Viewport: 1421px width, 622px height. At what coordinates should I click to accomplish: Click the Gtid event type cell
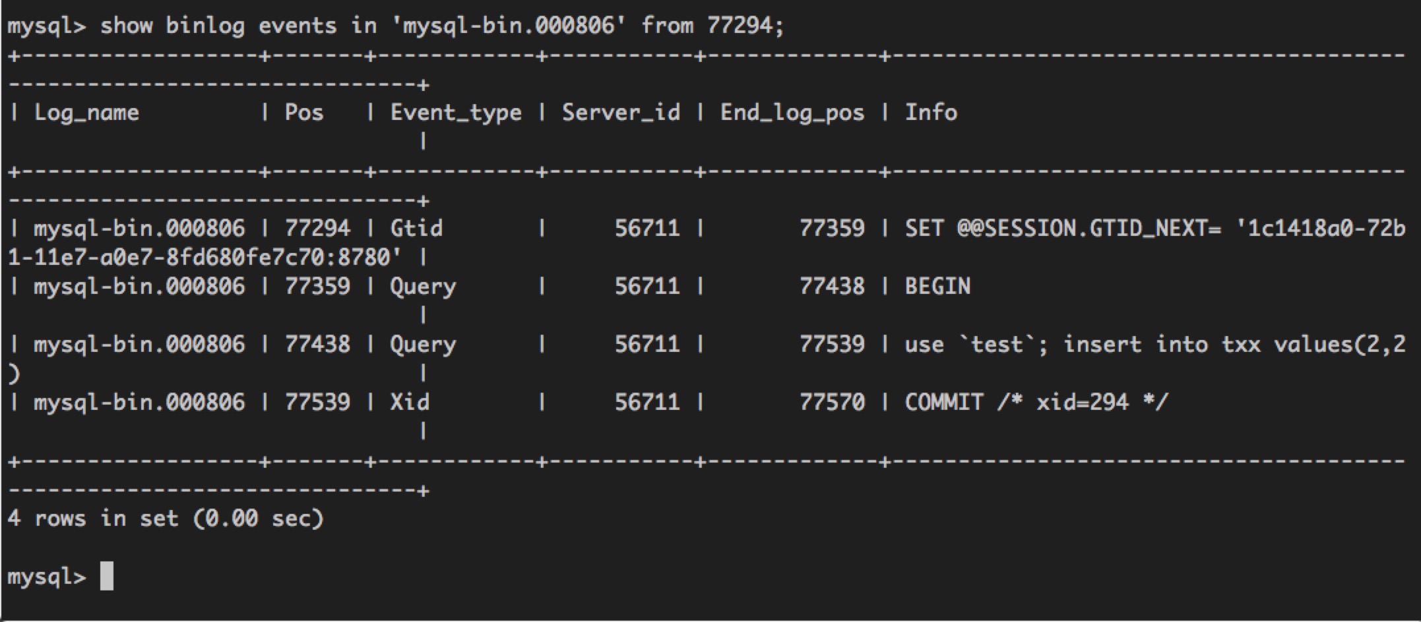[x=416, y=229]
